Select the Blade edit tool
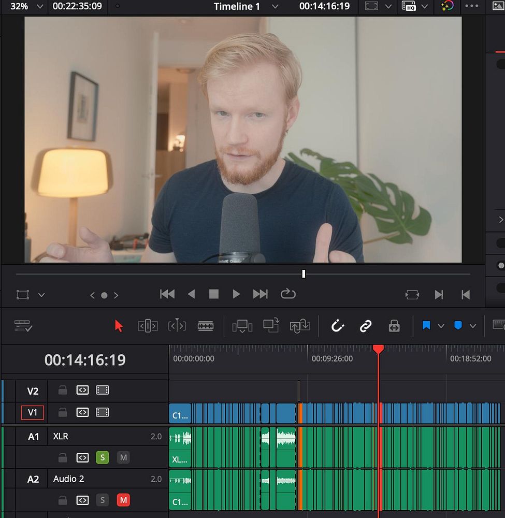 [x=206, y=326]
